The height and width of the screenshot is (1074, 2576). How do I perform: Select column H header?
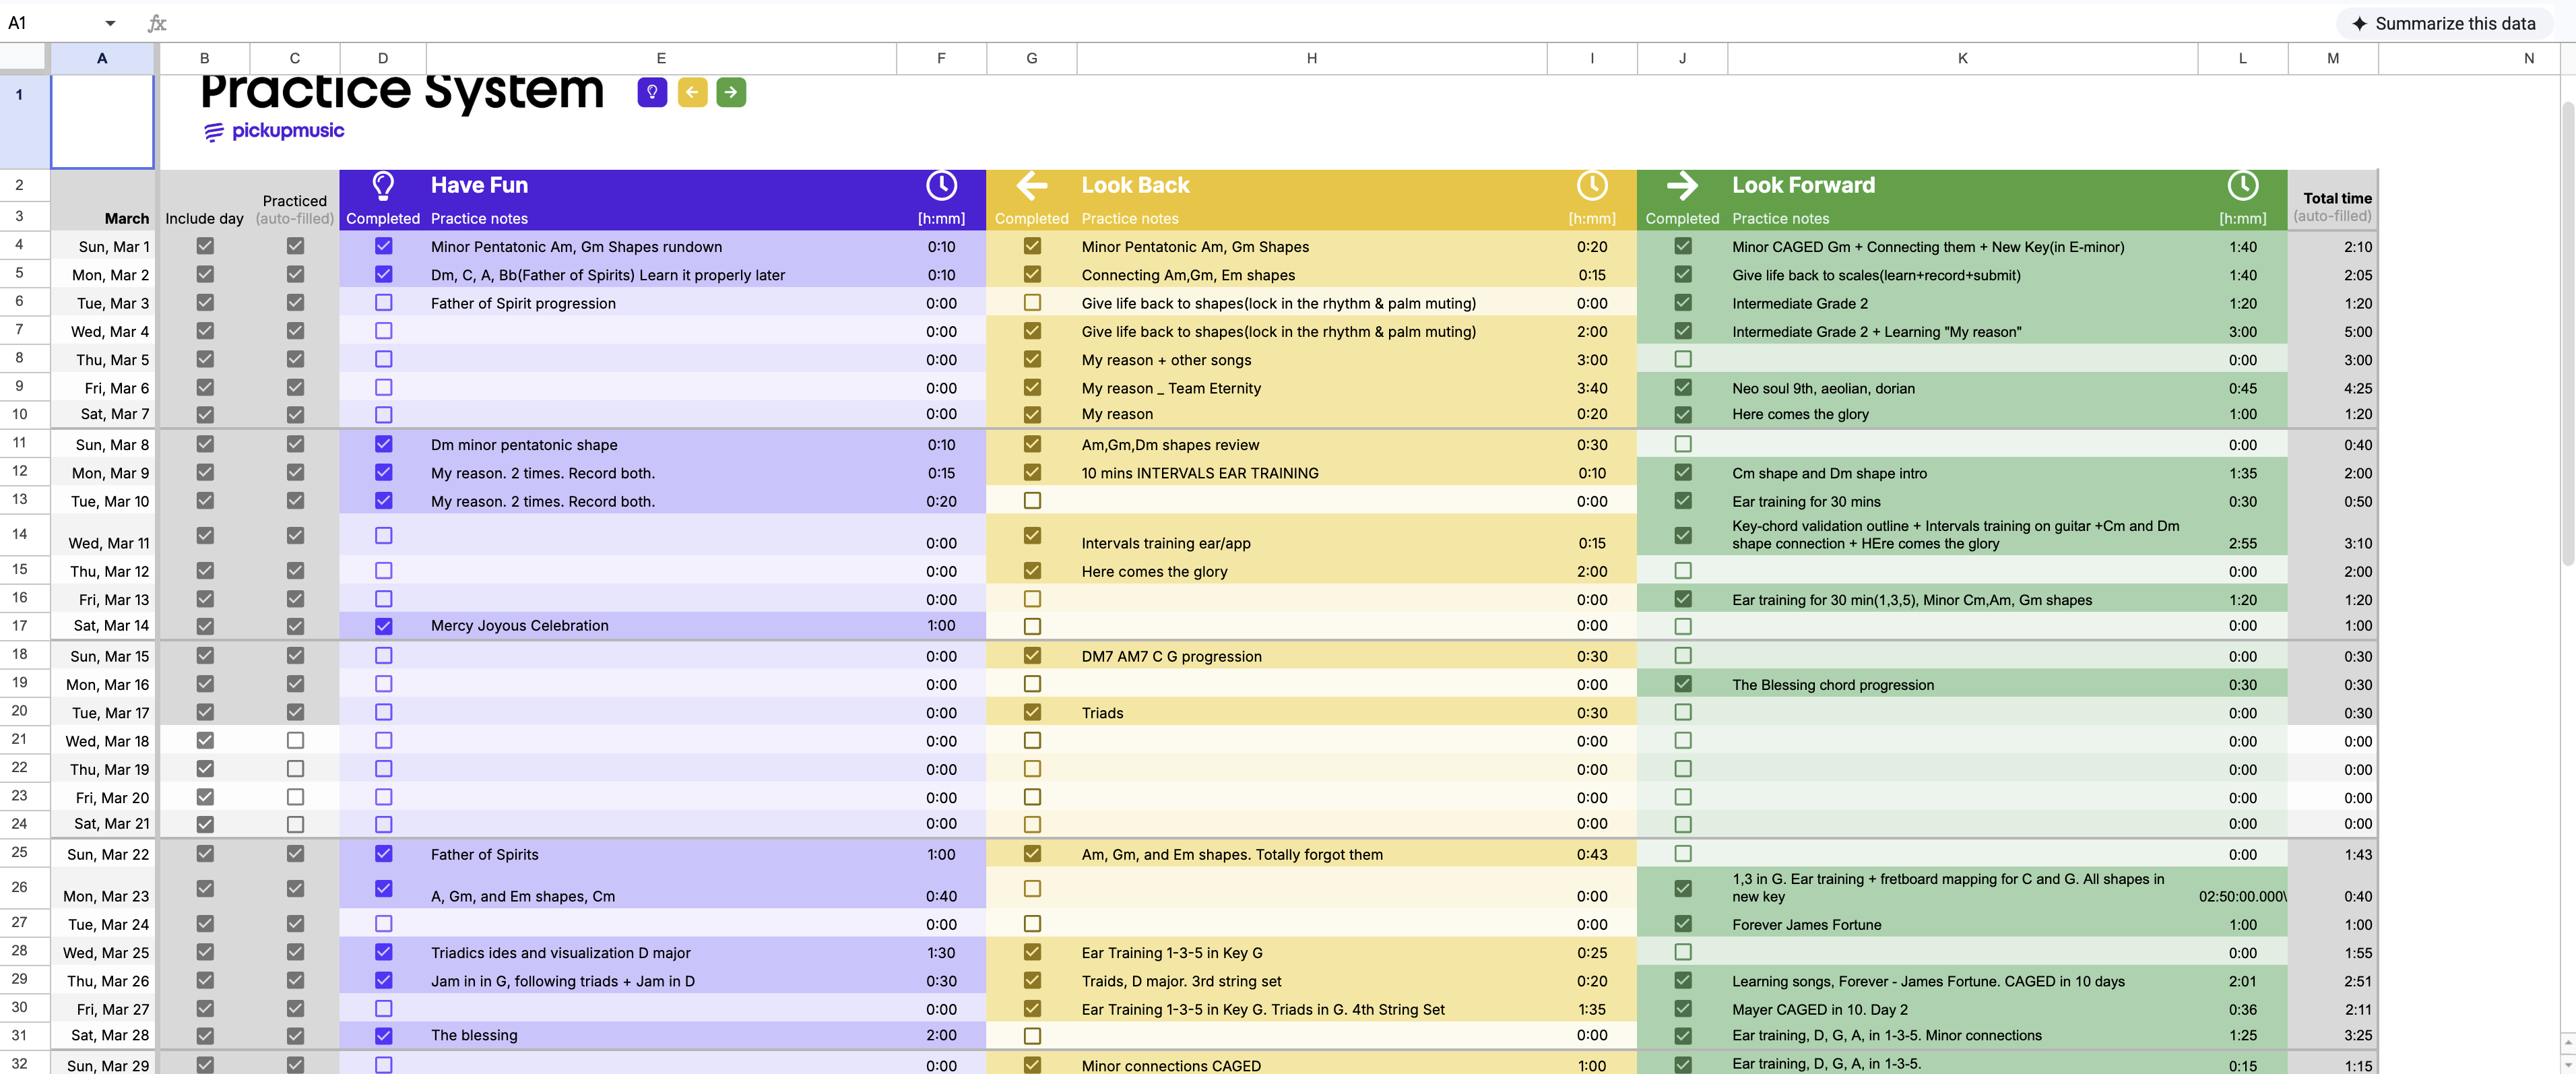1311,58
